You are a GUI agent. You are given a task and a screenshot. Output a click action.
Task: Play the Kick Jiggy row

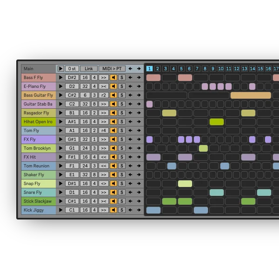click(60, 210)
